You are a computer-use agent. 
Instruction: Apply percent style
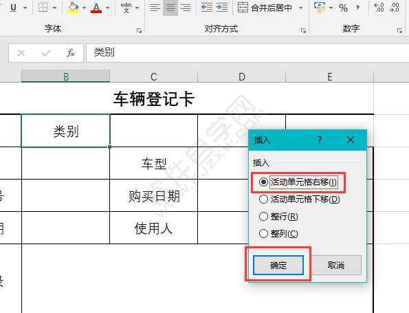pyautogui.click(x=343, y=8)
